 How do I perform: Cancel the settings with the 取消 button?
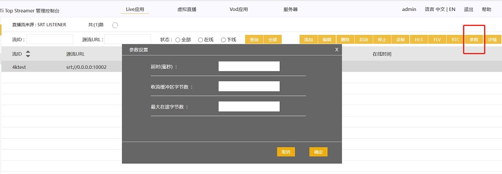pyautogui.click(x=286, y=152)
